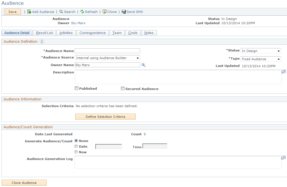Click the green Refresh arrows icon
Screen dimensions: 287x187
point(82,12)
